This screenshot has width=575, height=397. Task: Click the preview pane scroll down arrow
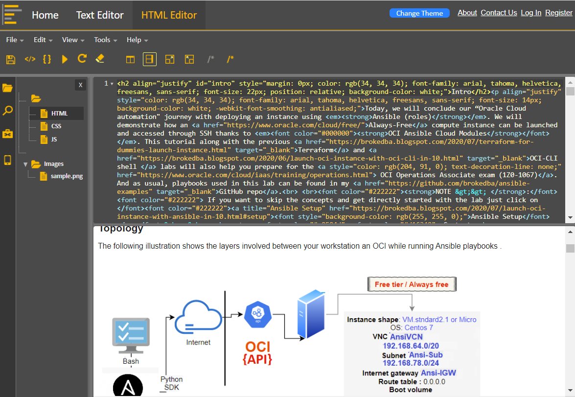(x=570, y=391)
